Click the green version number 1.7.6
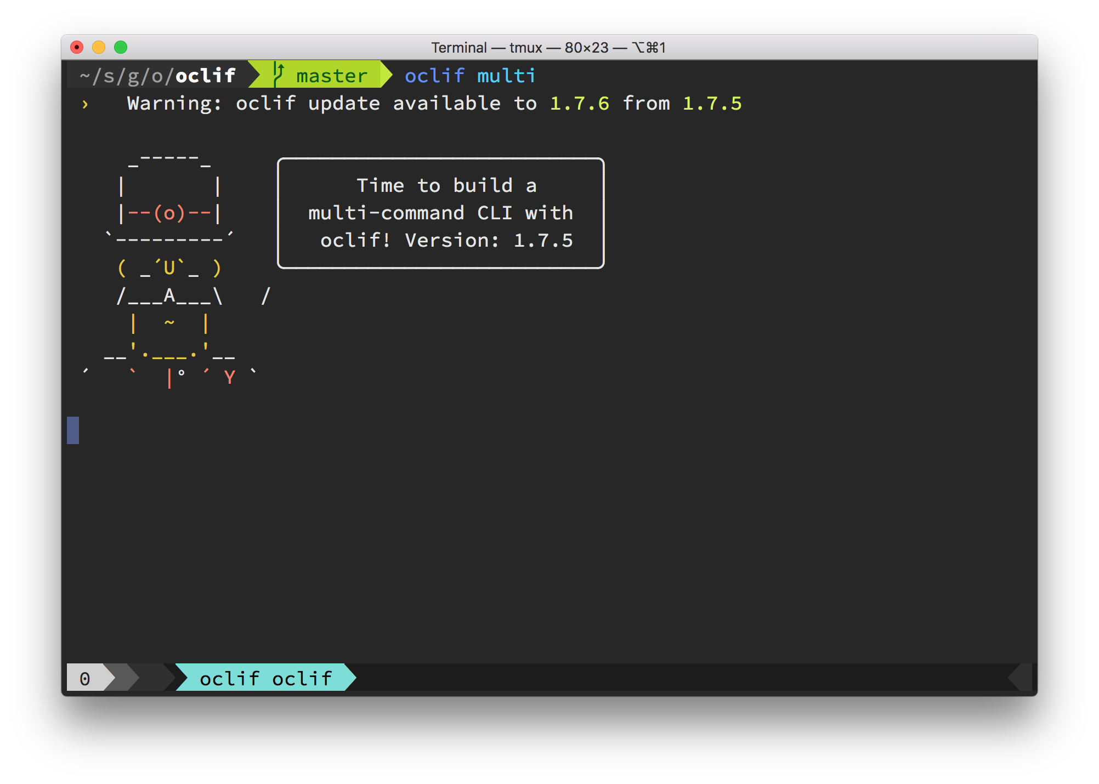The width and height of the screenshot is (1099, 784). tap(579, 104)
